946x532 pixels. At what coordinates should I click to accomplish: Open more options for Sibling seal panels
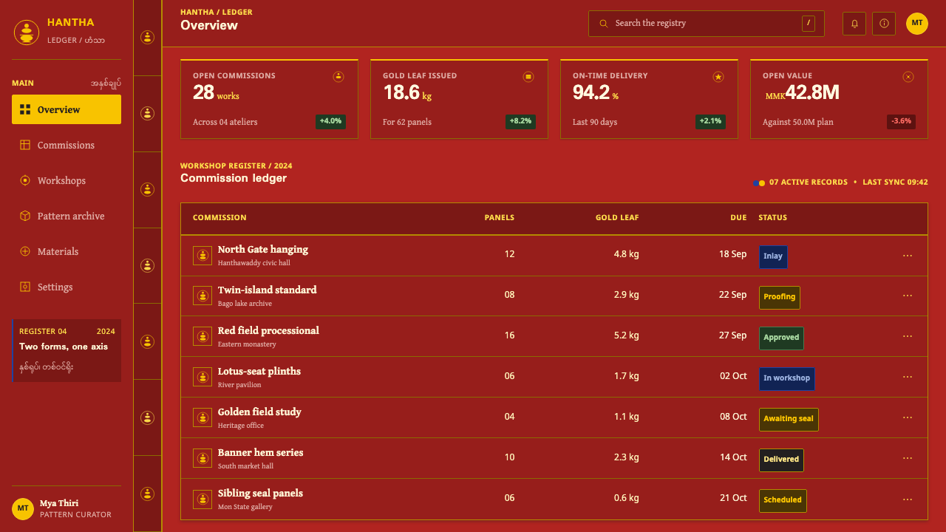pyautogui.click(x=908, y=499)
